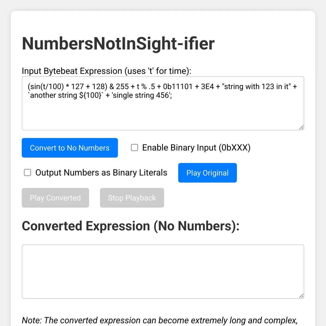Image resolution: width=326 pixels, height=326 pixels.
Task: Click the italic note about converted expression
Action: [160, 320]
